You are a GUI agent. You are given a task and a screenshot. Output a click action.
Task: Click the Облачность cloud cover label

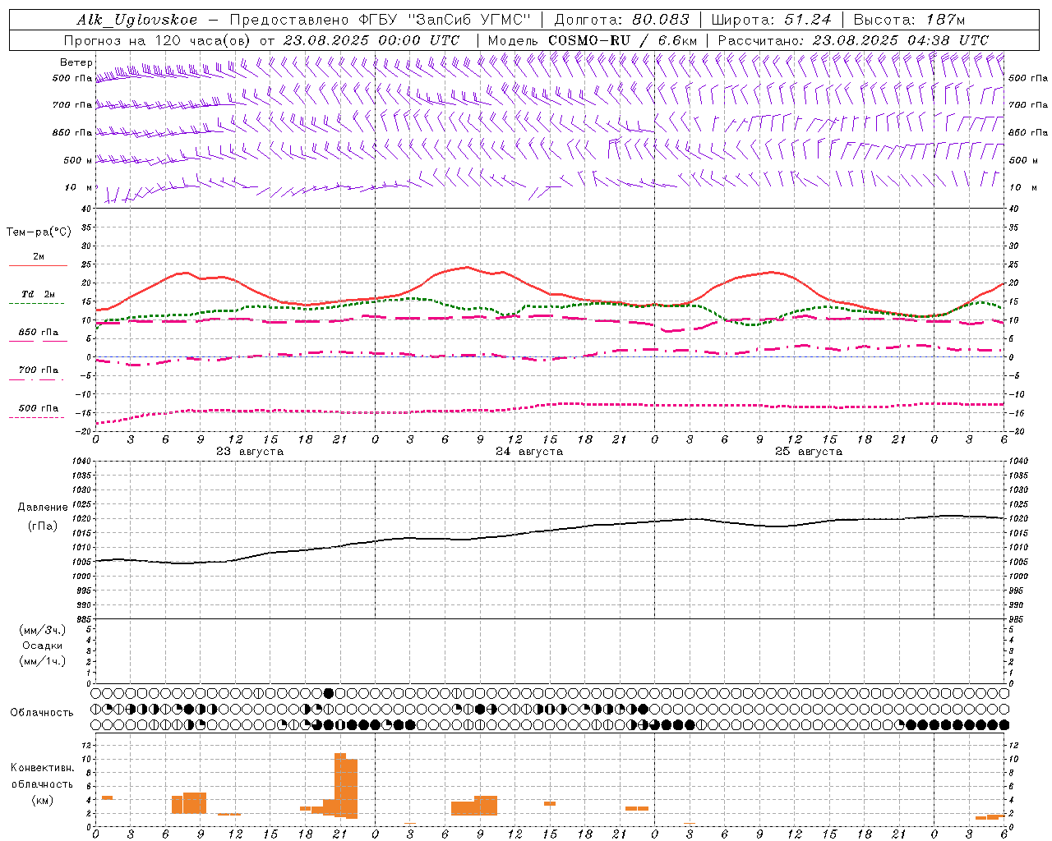pyautogui.click(x=42, y=713)
